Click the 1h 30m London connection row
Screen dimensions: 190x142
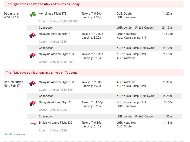point(104,116)
